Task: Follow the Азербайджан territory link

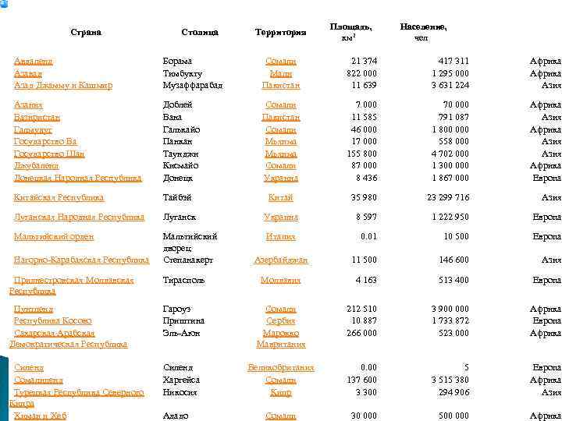Action: coord(281,260)
